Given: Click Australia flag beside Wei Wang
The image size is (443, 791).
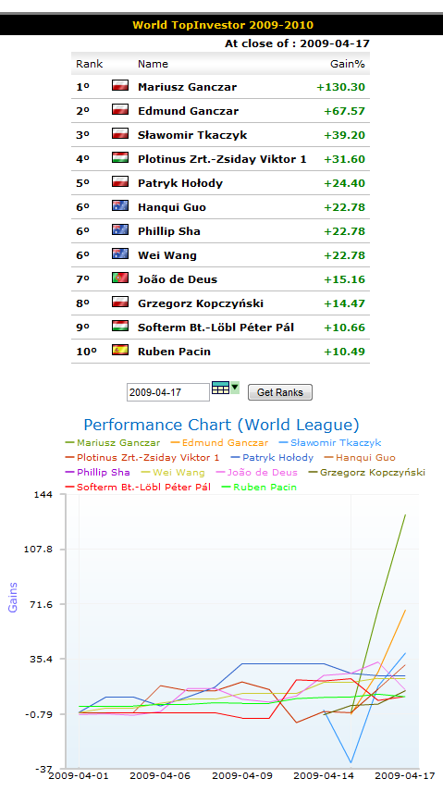Looking at the screenshot, I should (x=120, y=253).
